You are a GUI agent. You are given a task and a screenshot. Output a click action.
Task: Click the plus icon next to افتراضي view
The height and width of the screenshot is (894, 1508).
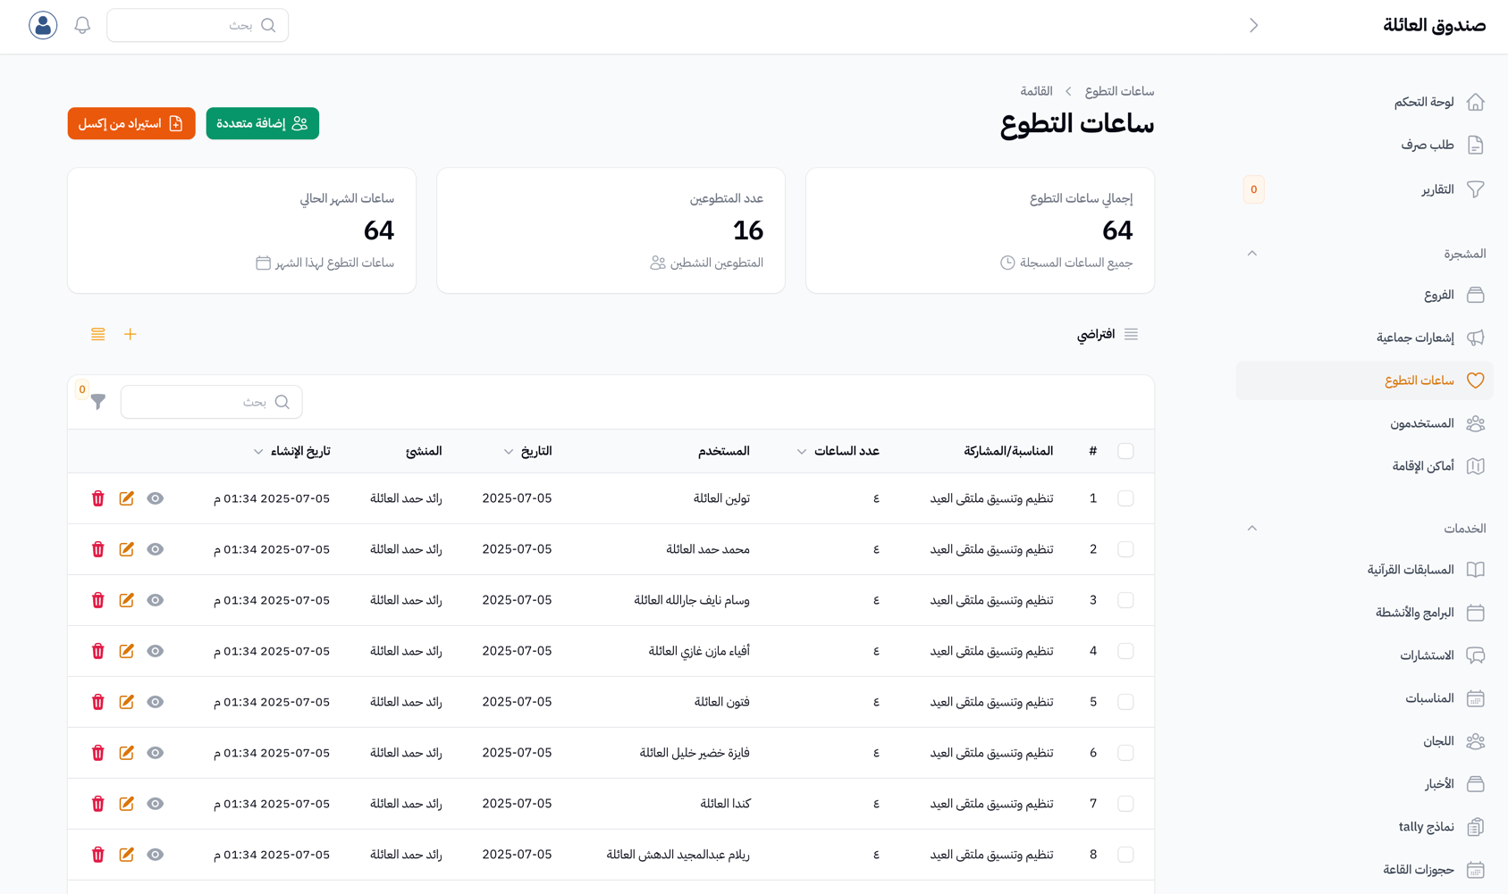point(131,334)
